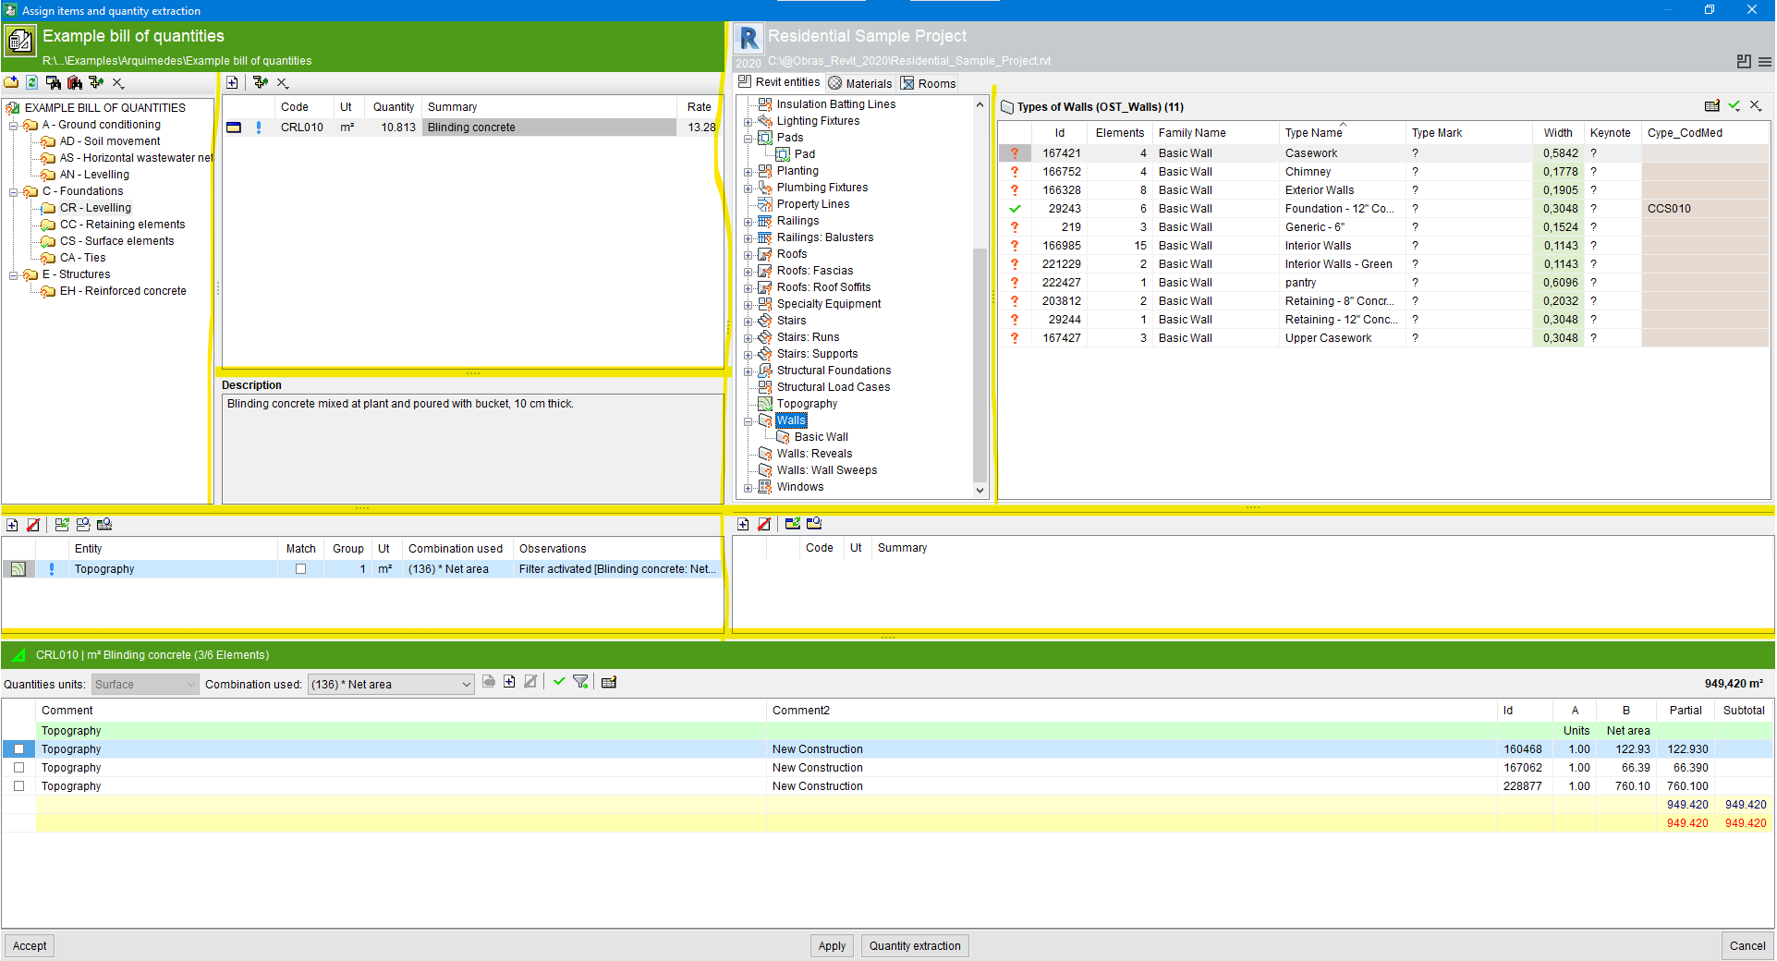Click the Quantity extraction button

pos(915,946)
